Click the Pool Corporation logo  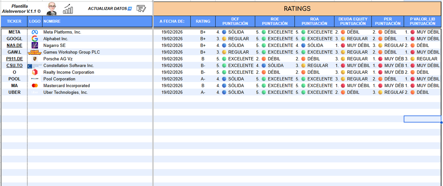(35, 79)
